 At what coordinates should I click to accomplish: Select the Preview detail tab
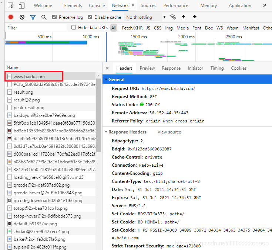click(x=147, y=68)
